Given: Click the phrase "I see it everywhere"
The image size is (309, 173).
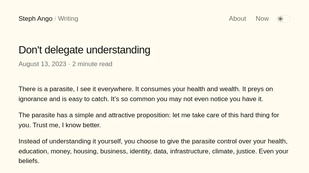Looking at the screenshot, I should tap(105, 89).
